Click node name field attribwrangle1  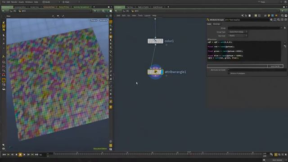(x=247, y=20)
